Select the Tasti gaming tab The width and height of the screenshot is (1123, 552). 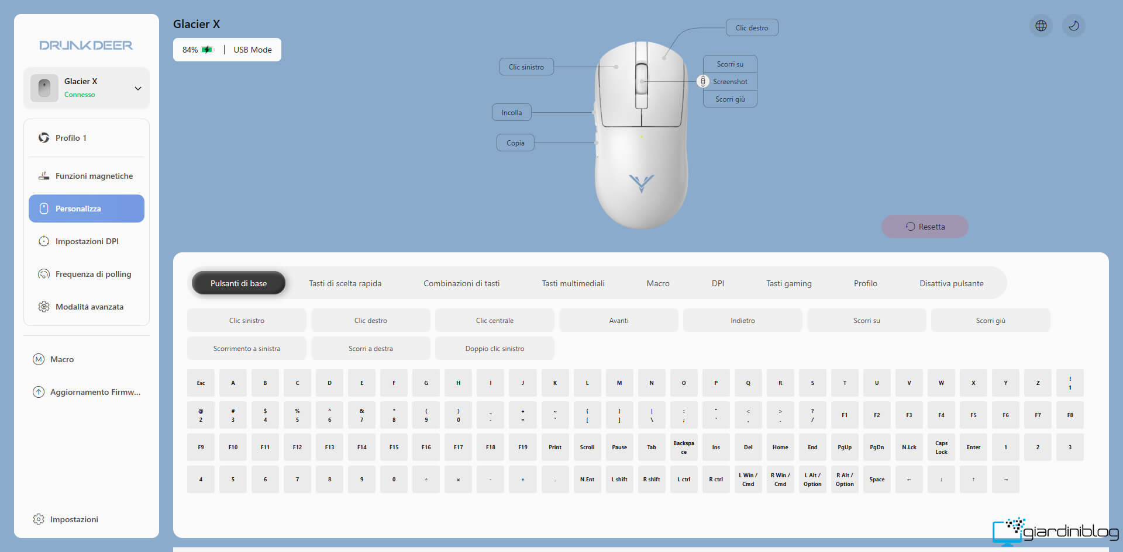[789, 283]
